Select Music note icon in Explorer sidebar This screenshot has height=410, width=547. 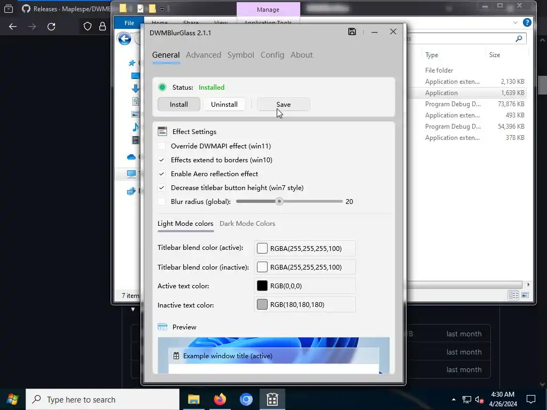pyautogui.click(x=136, y=127)
